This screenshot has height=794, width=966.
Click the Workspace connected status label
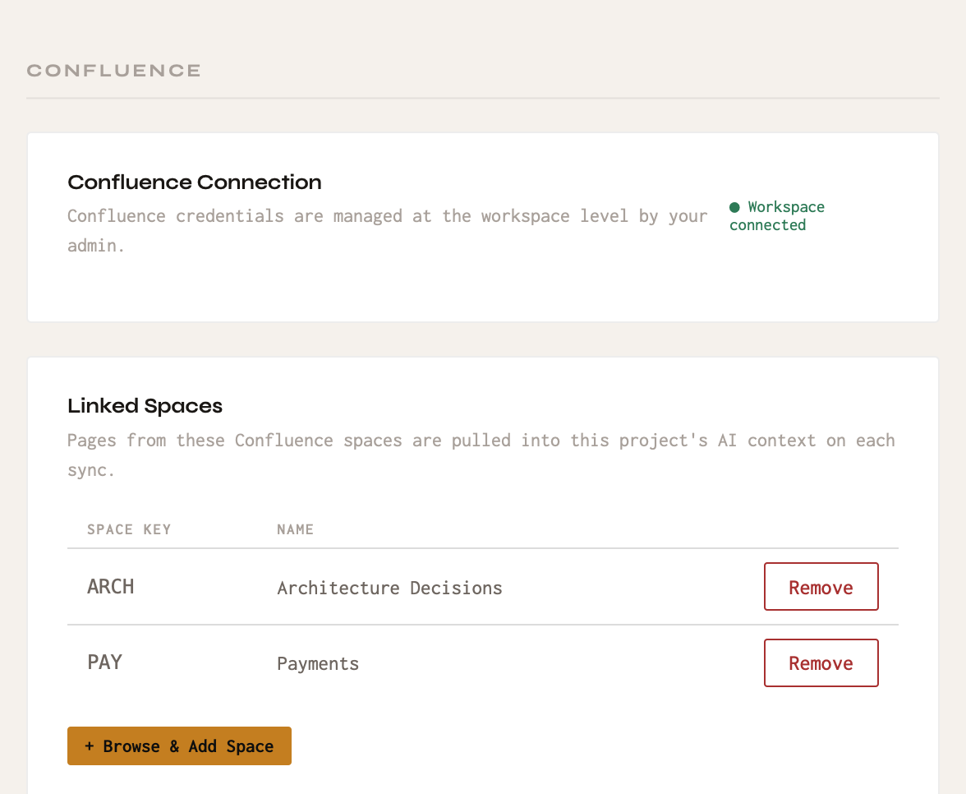click(x=777, y=215)
